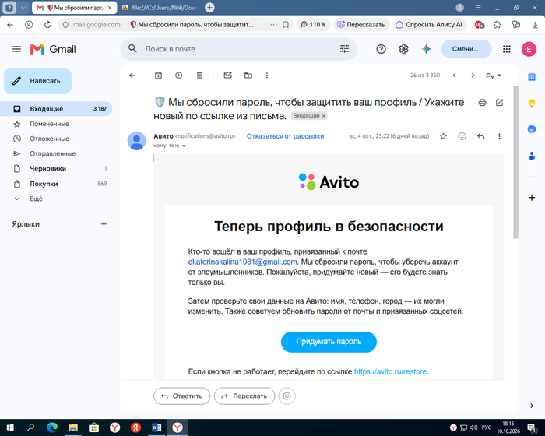Open the avito.ru/restore link
This screenshot has width=545, height=436.
click(390, 371)
